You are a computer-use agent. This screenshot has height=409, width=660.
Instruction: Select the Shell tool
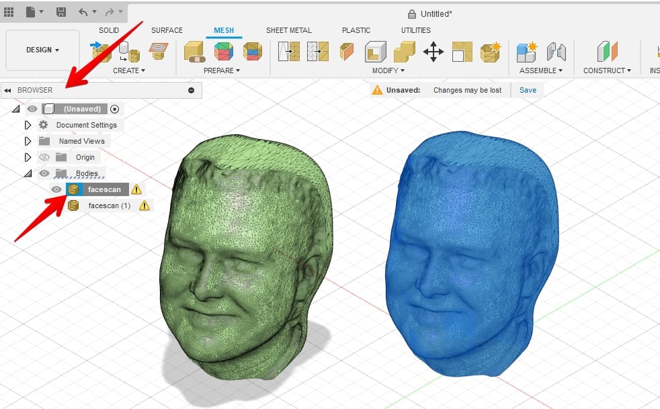(x=376, y=52)
